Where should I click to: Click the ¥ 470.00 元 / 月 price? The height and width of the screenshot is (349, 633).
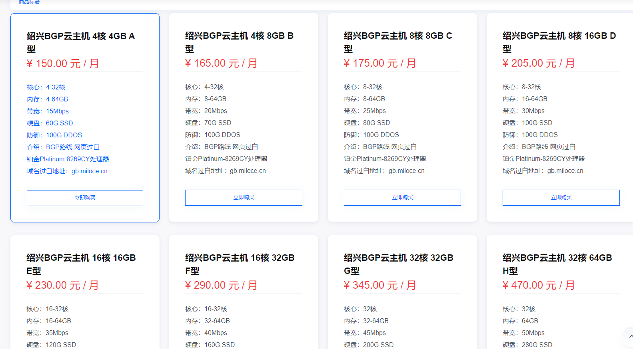tap(539, 286)
